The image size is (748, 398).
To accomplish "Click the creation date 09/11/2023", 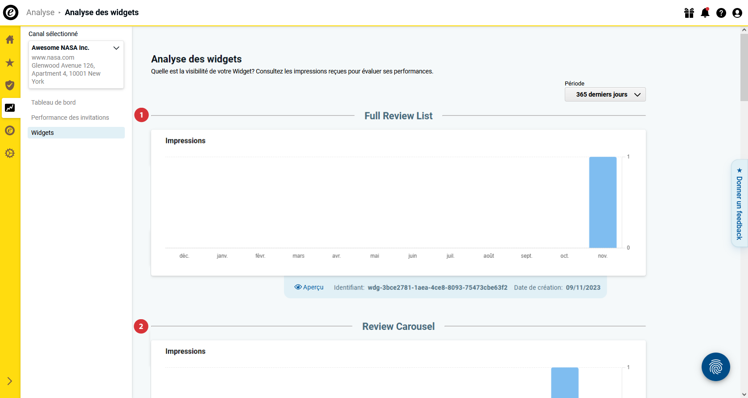I will click(x=583, y=288).
